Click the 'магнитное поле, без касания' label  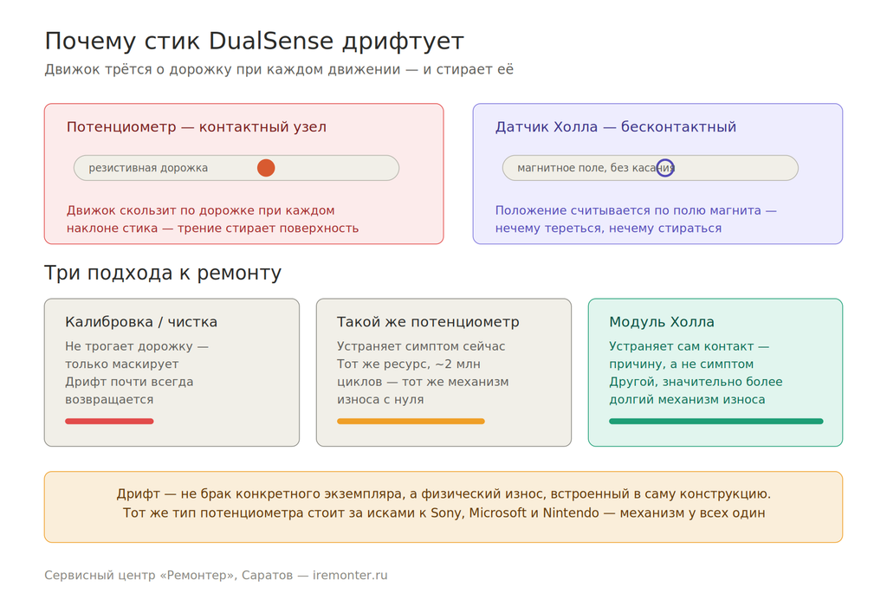596,168
